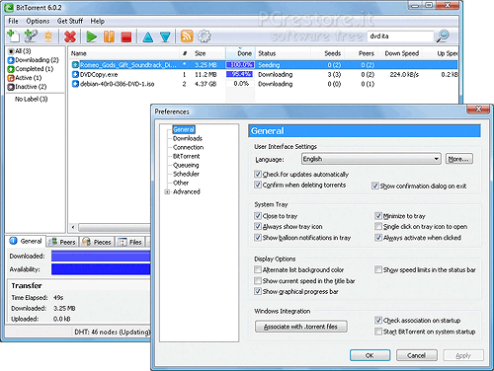This screenshot has height=371, width=494.
Task: Click the torrent list scroll-left arrow
Action: click(73, 227)
